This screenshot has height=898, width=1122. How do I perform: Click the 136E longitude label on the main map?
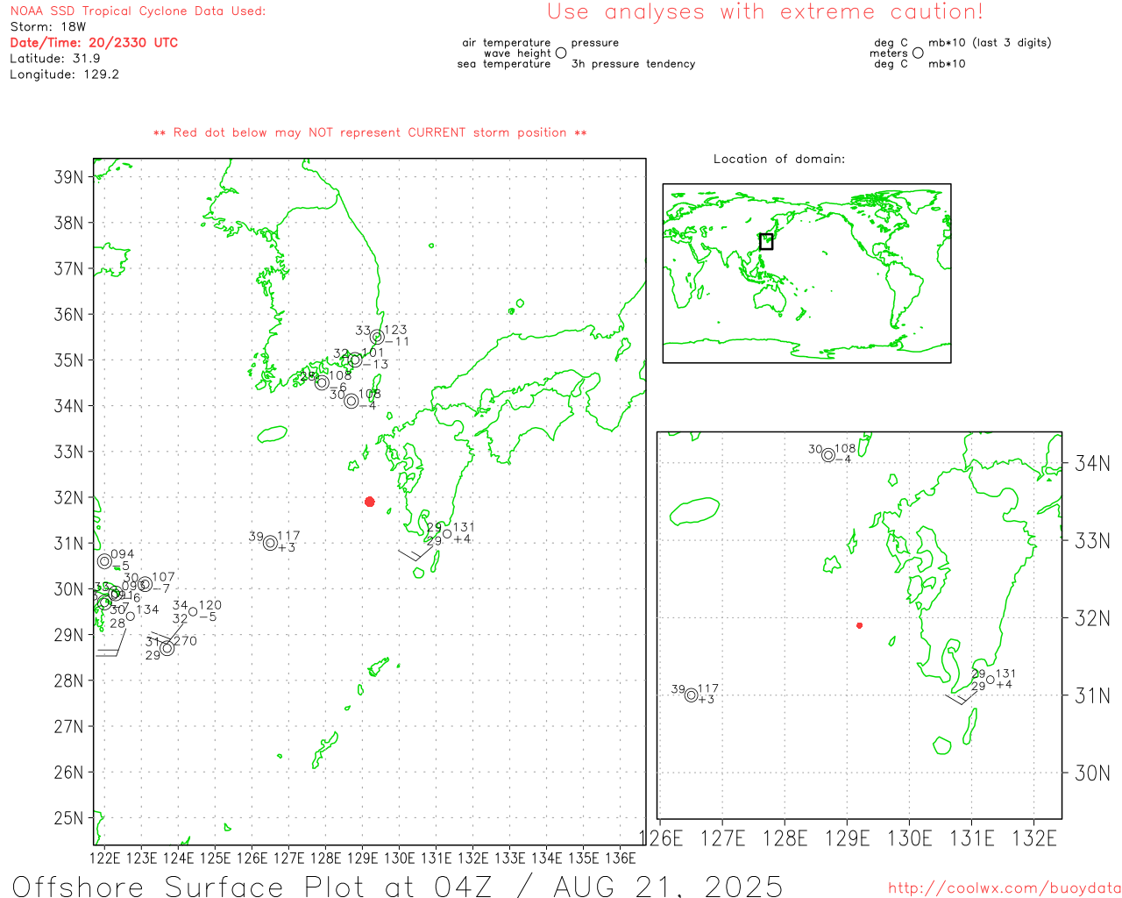pos(621,858)
